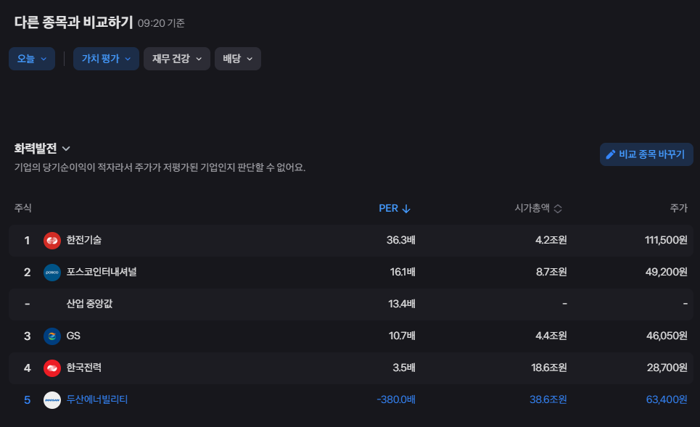Open the GS stock link
Image resolution: width=700 pixels, height=427 pixels.
tap(73, 336)
